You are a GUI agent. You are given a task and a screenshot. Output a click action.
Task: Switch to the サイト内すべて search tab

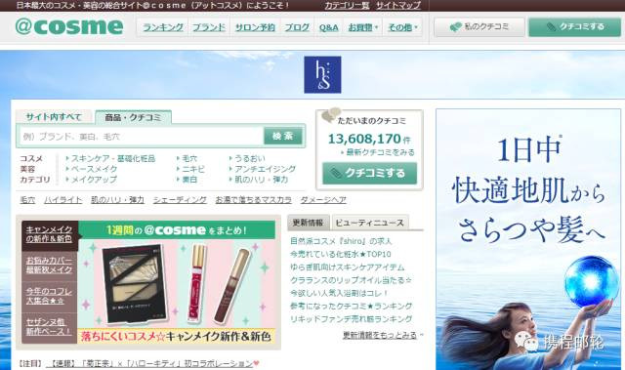tap(54, 117)
